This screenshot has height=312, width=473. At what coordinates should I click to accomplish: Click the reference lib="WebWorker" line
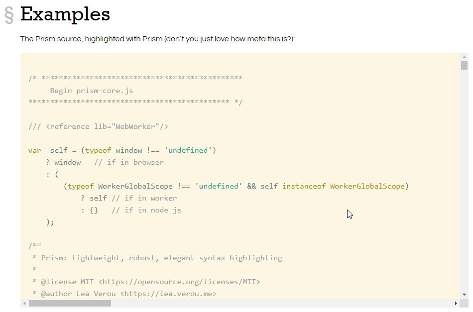(x=98, y=126)
